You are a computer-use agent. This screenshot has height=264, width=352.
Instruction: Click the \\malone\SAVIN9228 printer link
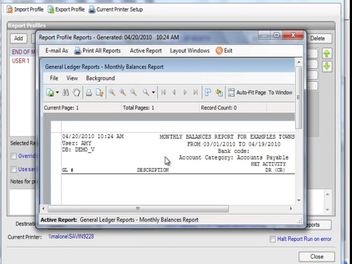(x=71, y=236)
